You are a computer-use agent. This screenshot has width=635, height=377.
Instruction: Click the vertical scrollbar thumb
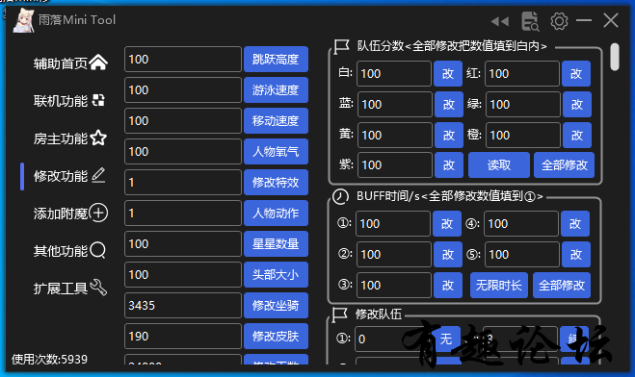point(615,57)
